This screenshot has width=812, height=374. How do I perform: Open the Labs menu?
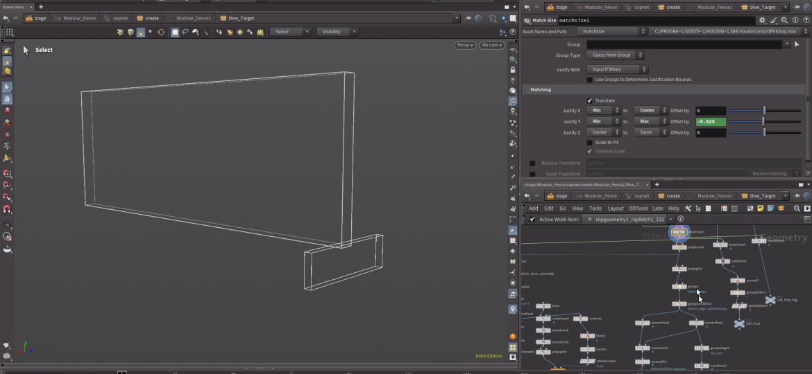pyautogui.click(x=657, y=208)
